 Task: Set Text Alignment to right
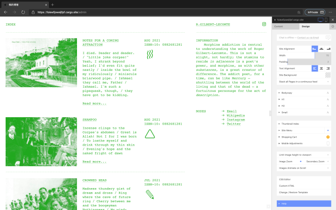[328, 68]
